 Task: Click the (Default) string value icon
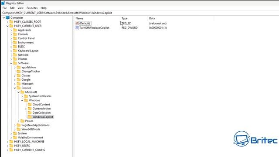click(x=77, y=23)
